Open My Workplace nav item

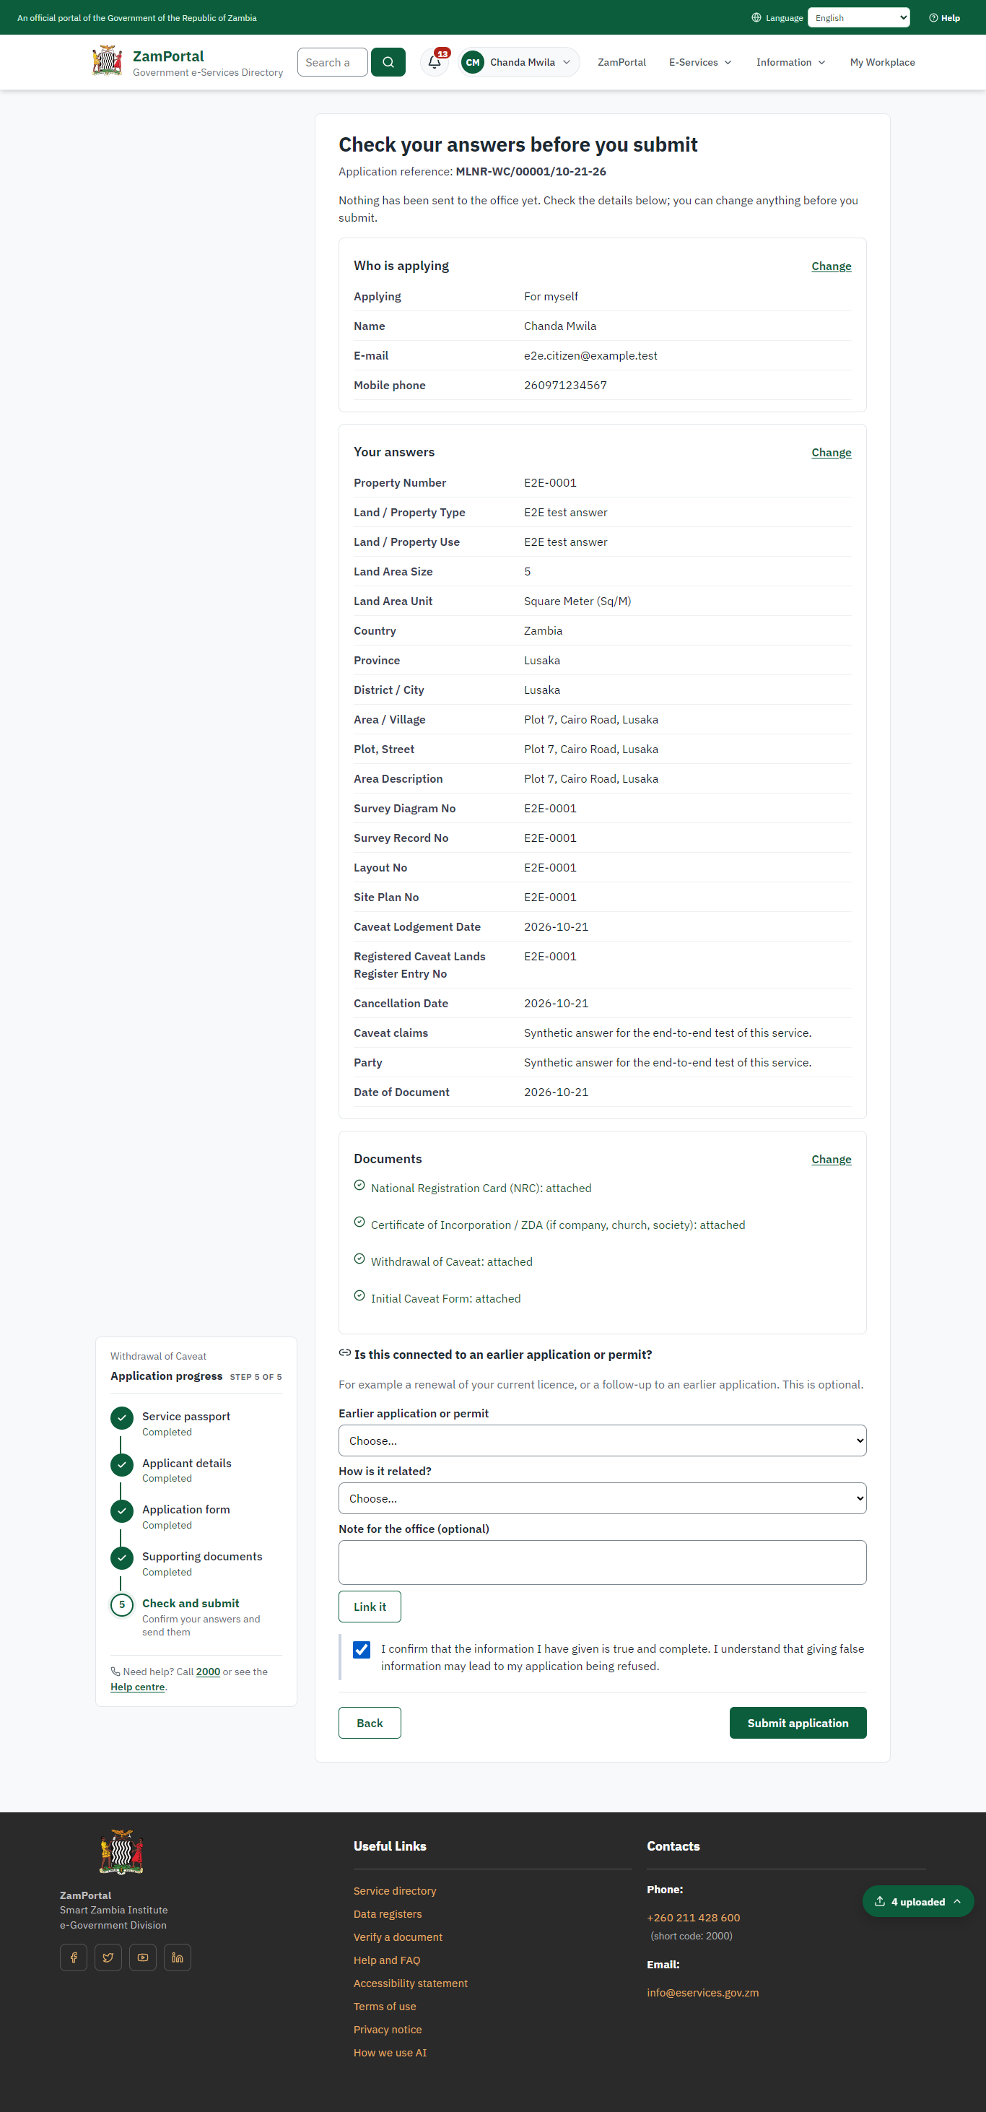point(882,62)
